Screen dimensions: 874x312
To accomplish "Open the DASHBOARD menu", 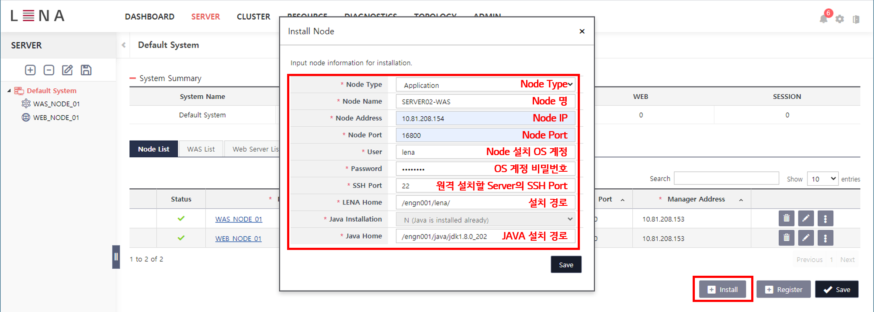I will [x=149, y=17].
